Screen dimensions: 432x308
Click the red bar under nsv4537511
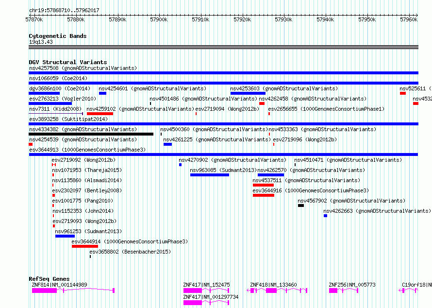point(263,185)
